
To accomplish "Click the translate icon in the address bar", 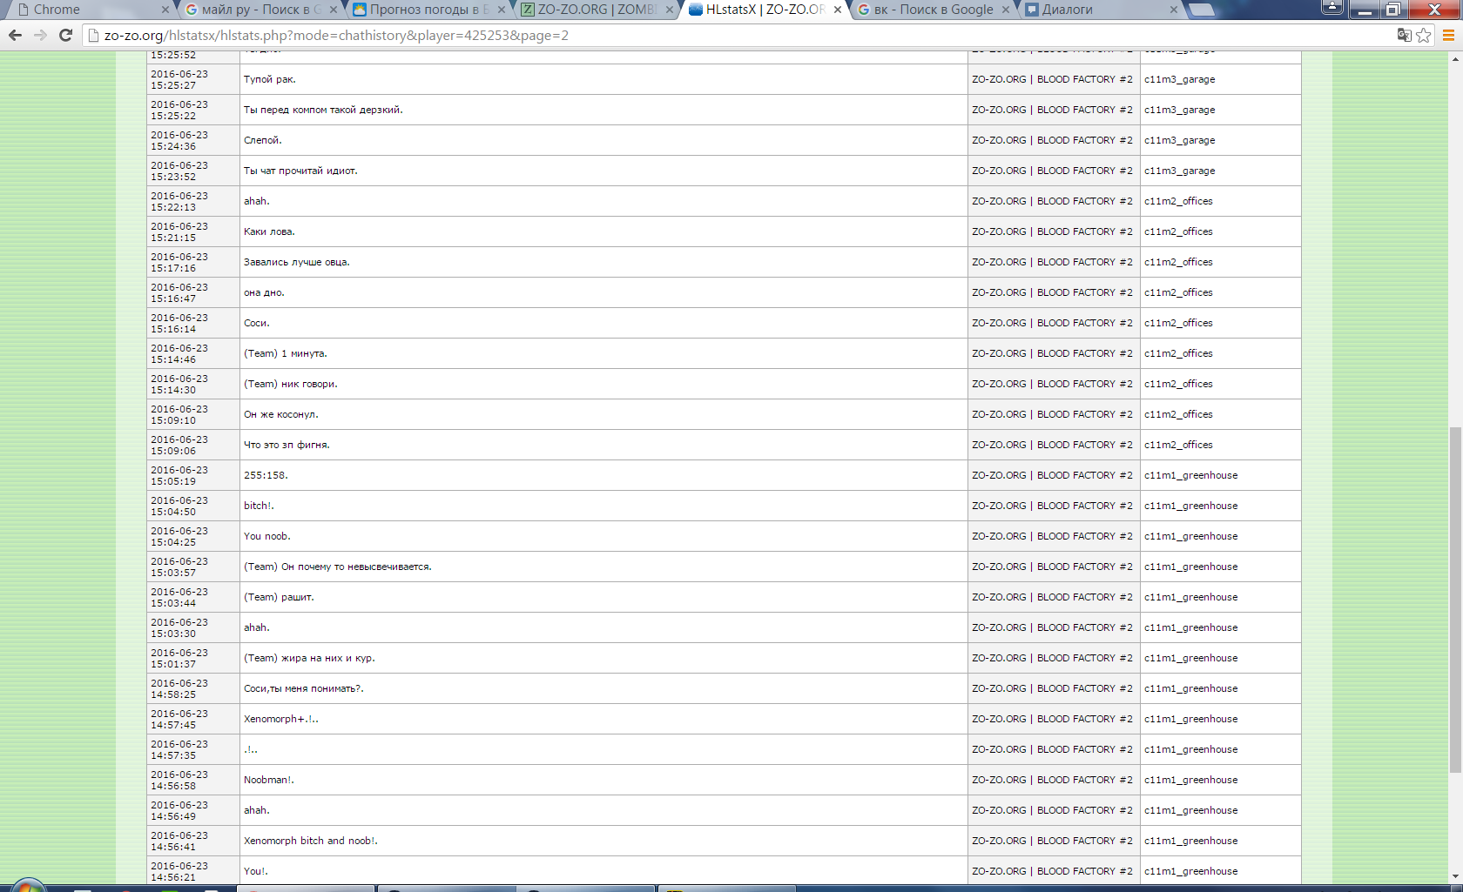I will [1404, 35].
